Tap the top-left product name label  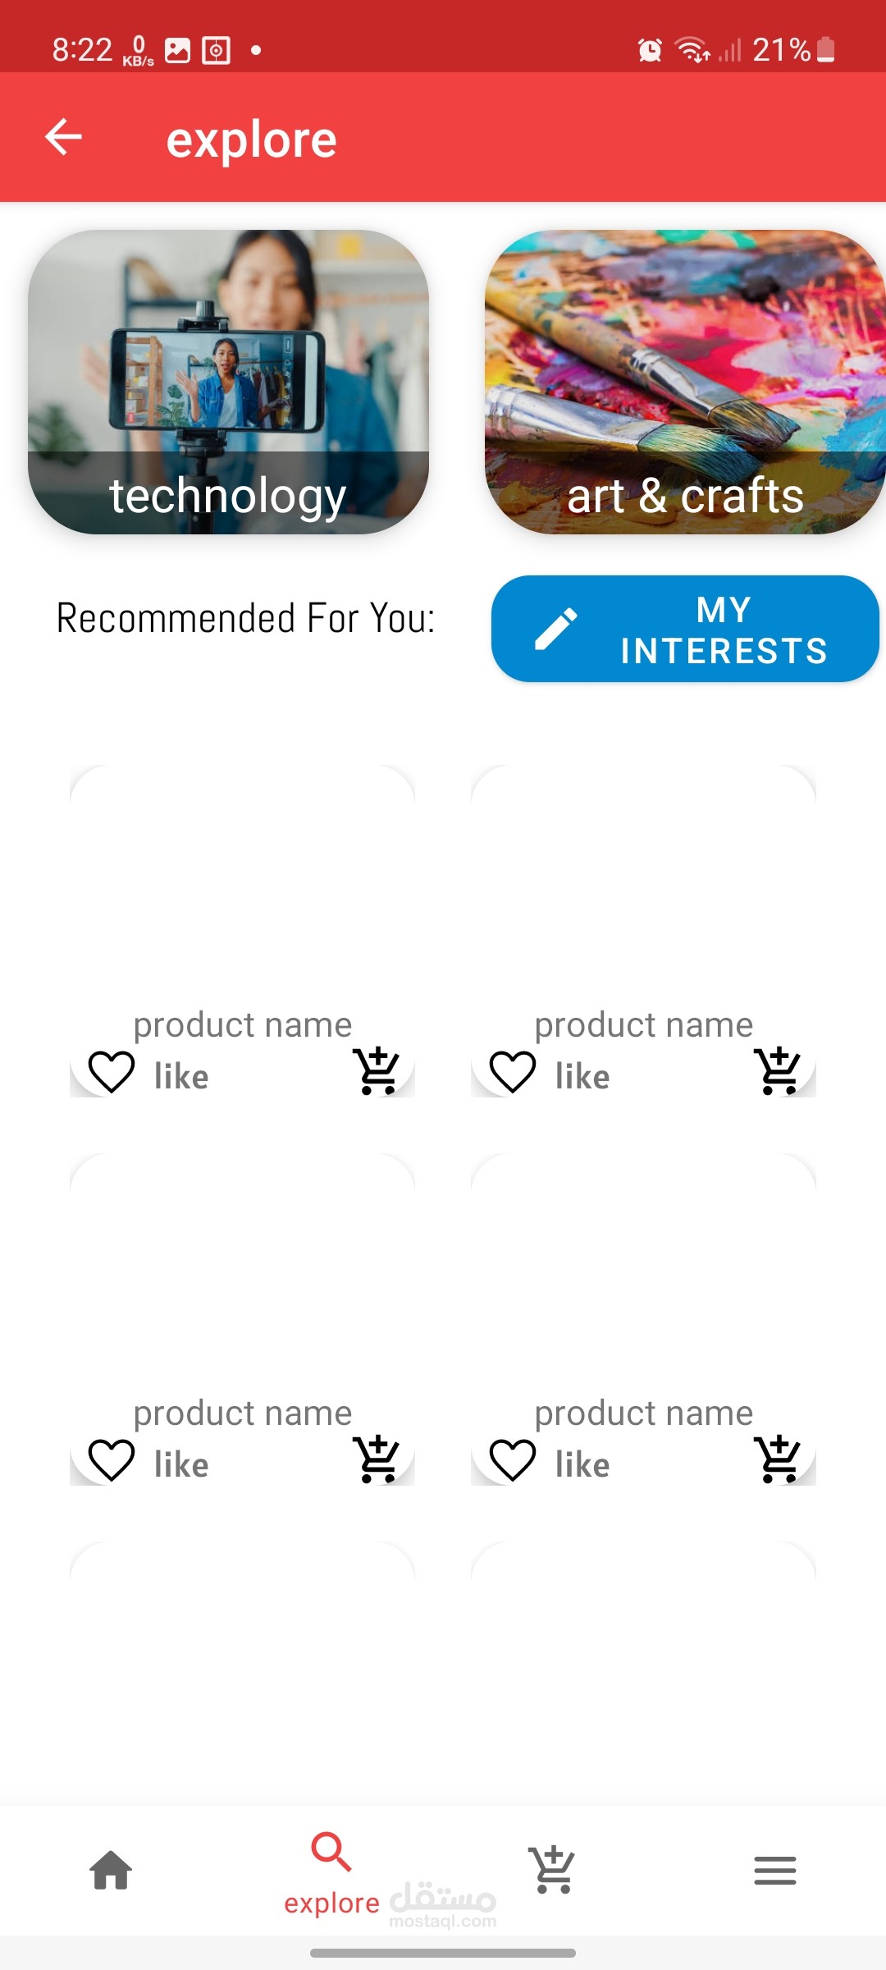pyautogui.click(x=243, y=1024)
